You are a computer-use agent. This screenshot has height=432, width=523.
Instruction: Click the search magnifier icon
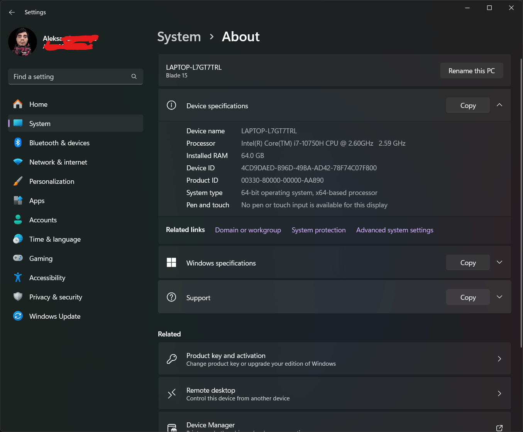click(x=134, y=77)
